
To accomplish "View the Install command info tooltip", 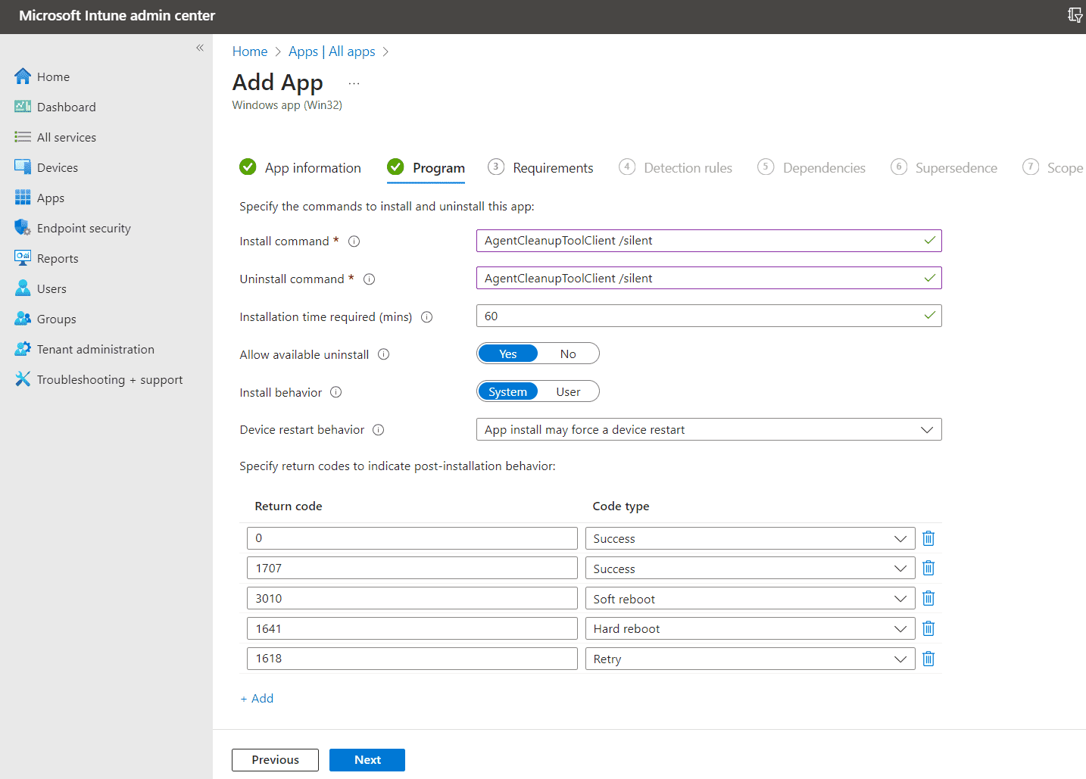I will click(354, 241).
